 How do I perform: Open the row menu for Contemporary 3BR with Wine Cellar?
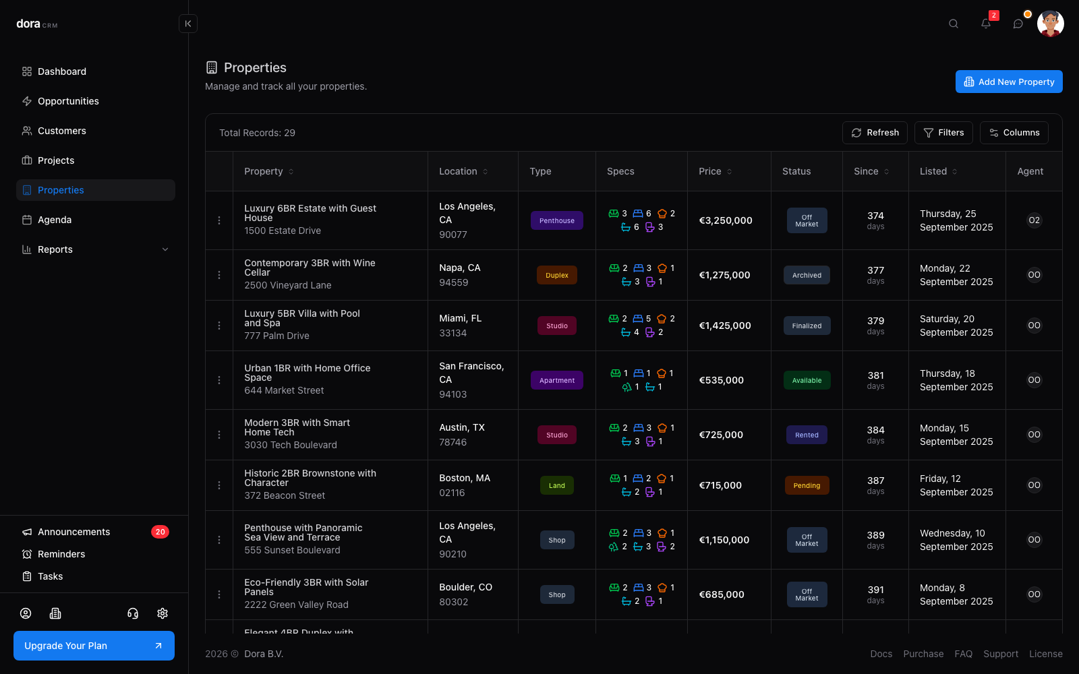point(219,275)
